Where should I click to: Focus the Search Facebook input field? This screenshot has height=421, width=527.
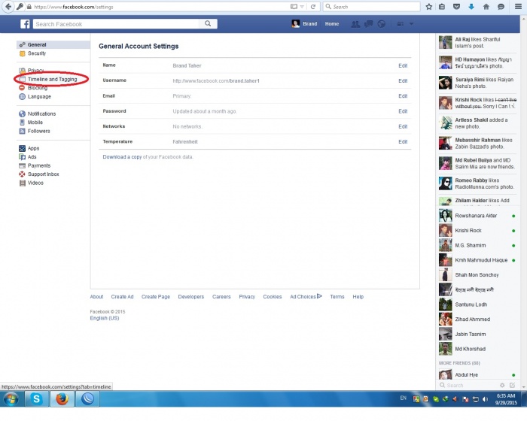click(x=116, y=24)
